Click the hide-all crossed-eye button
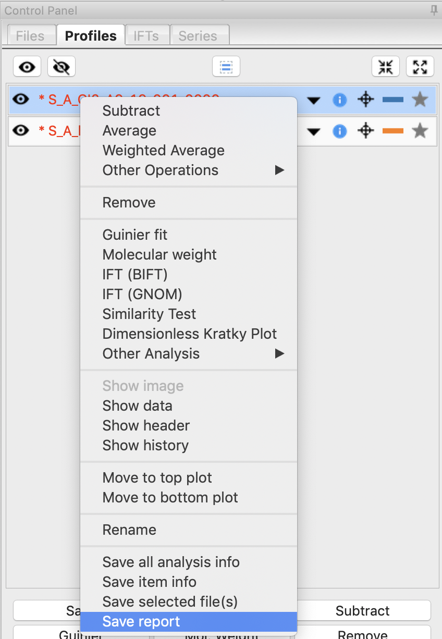The width and height of the screenshot is (442, 639). pos(62,67)
